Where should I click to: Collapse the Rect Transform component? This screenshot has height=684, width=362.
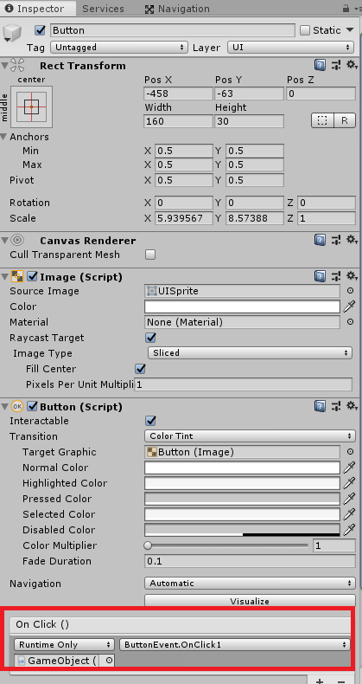click(x=5, y=66)
